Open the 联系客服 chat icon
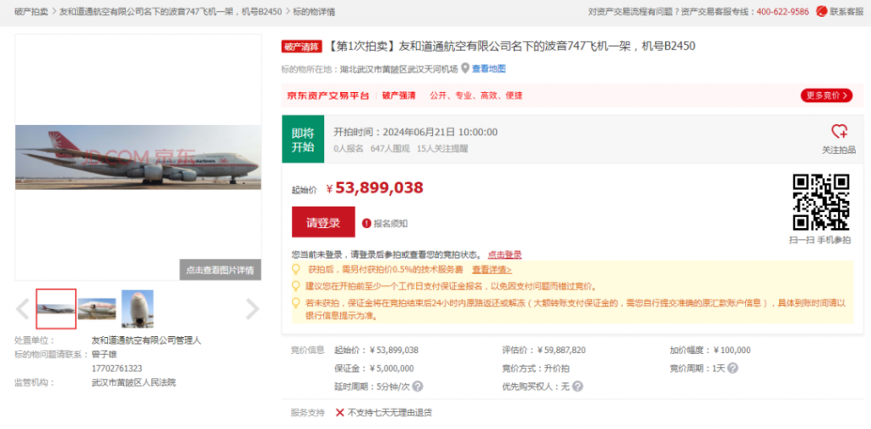Viewport: 871px width, 429px height. click(822, 11)
